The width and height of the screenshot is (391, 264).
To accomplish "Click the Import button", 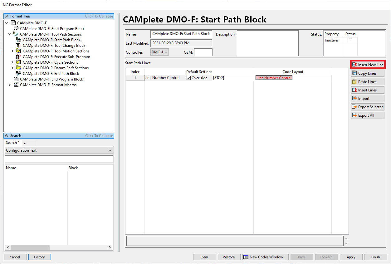I will coord(368,99).
